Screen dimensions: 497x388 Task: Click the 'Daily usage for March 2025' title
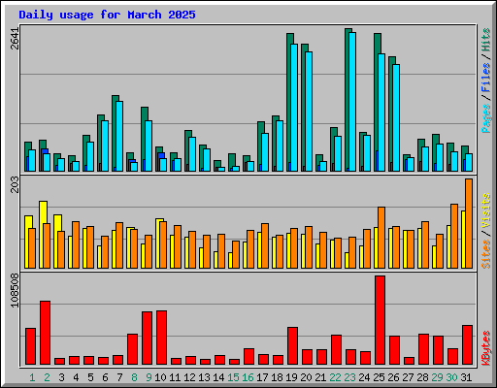click(x=107, y=15)
